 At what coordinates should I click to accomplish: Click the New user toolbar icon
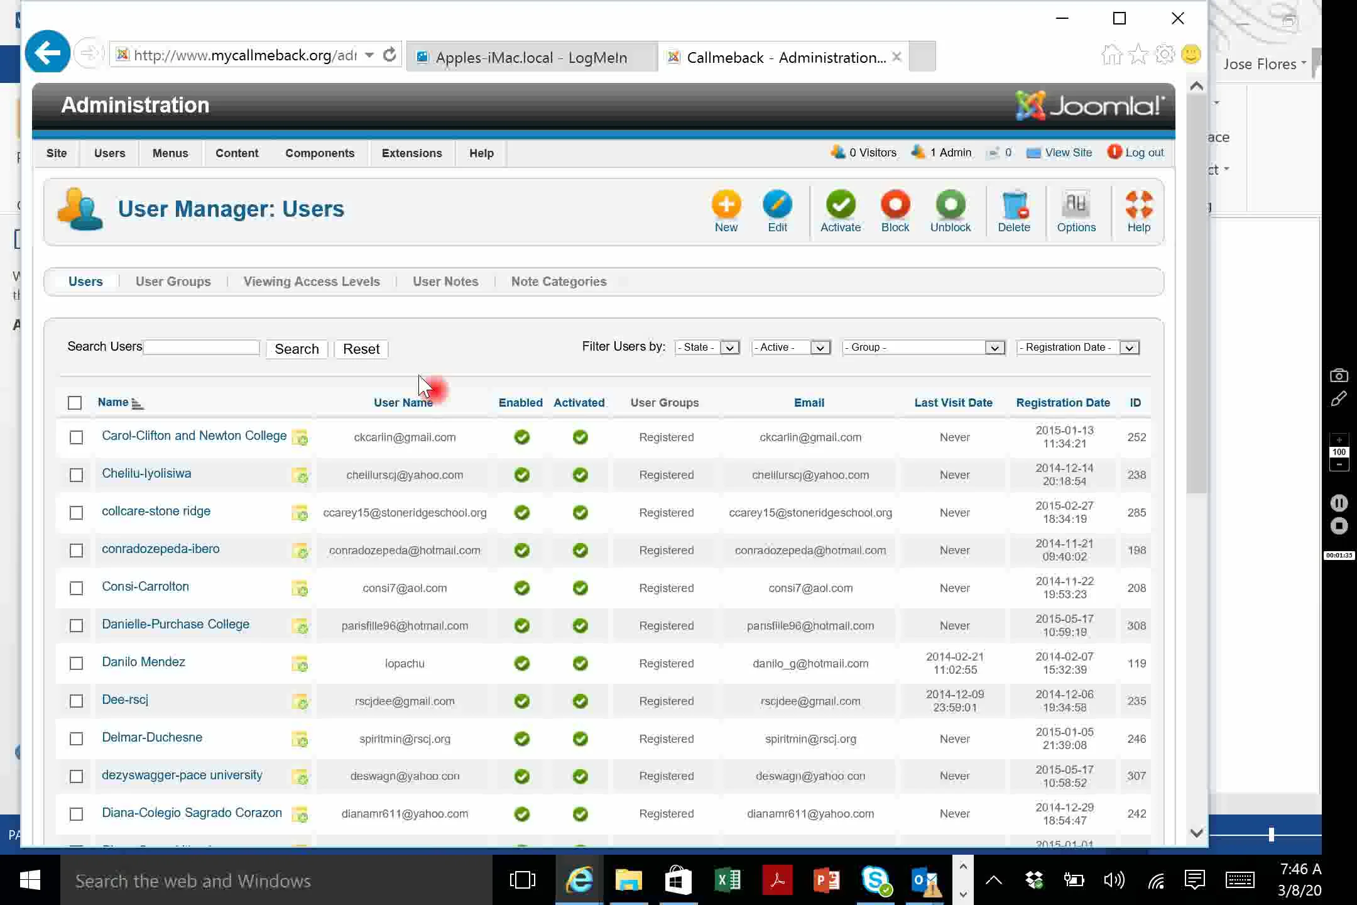coord(726,206)
